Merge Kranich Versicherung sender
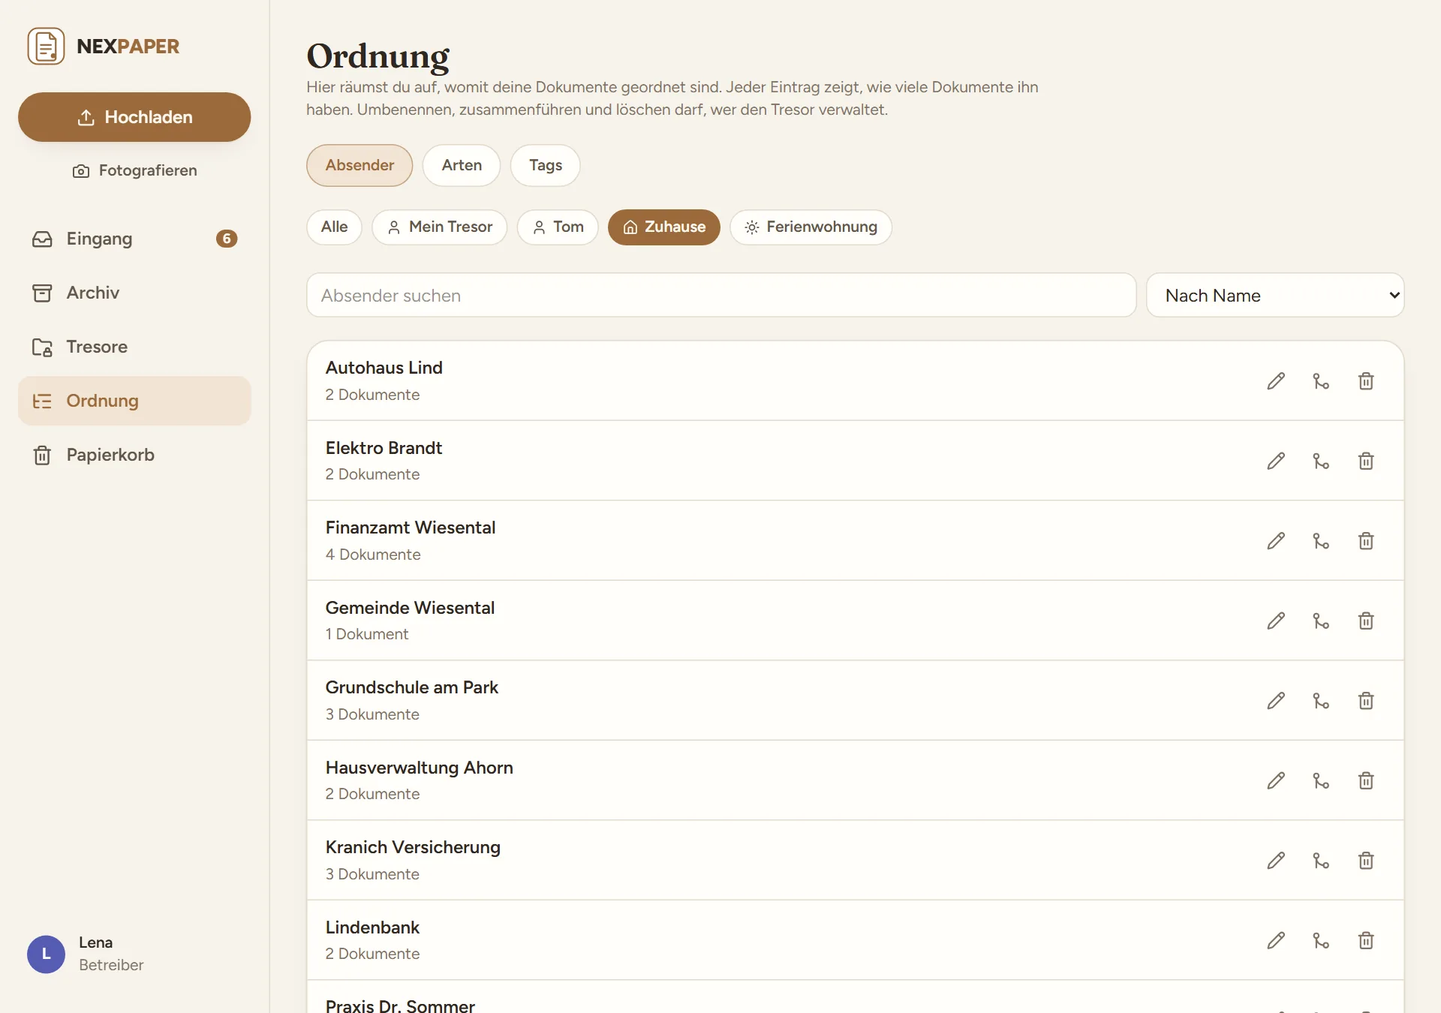 (x=1321, y=861)
